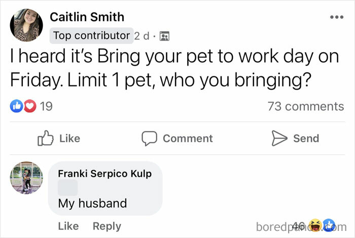Open Franki Serpico Kulp's profile picture

26,178
